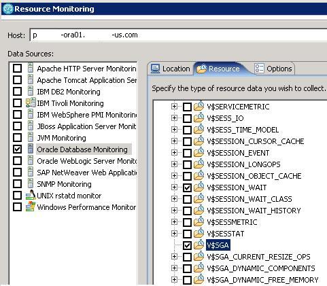Screen dimensions: 327x286
Task: Select the V$SGA tree item label
Action: coord(218,245)
